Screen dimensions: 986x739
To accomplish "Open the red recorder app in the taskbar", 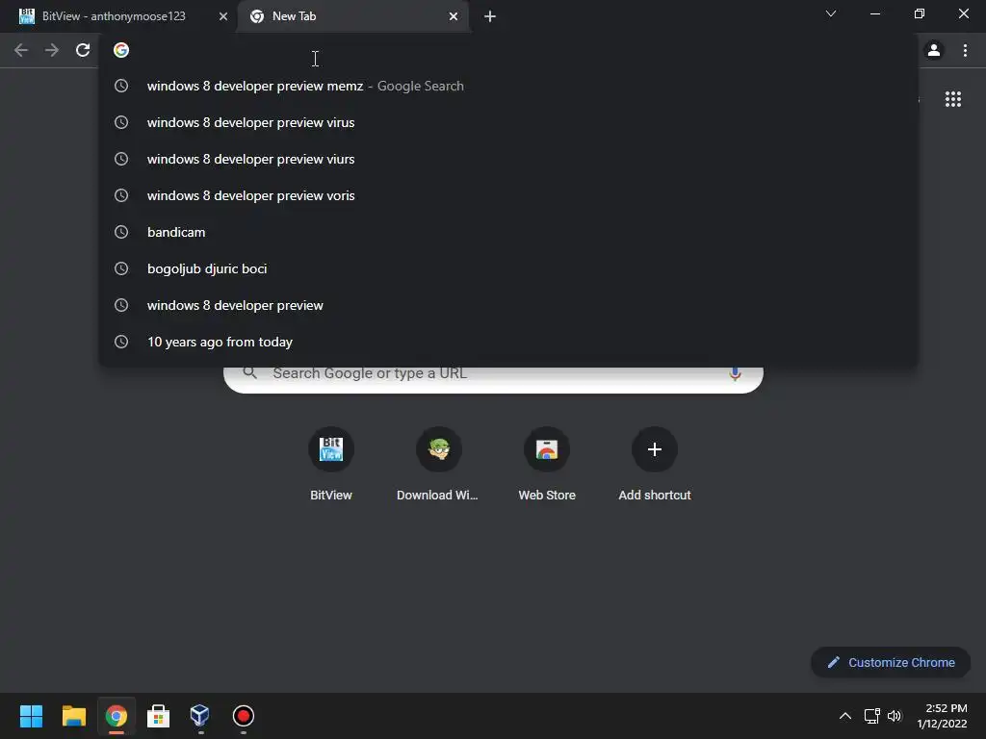I will pos(244,716).
